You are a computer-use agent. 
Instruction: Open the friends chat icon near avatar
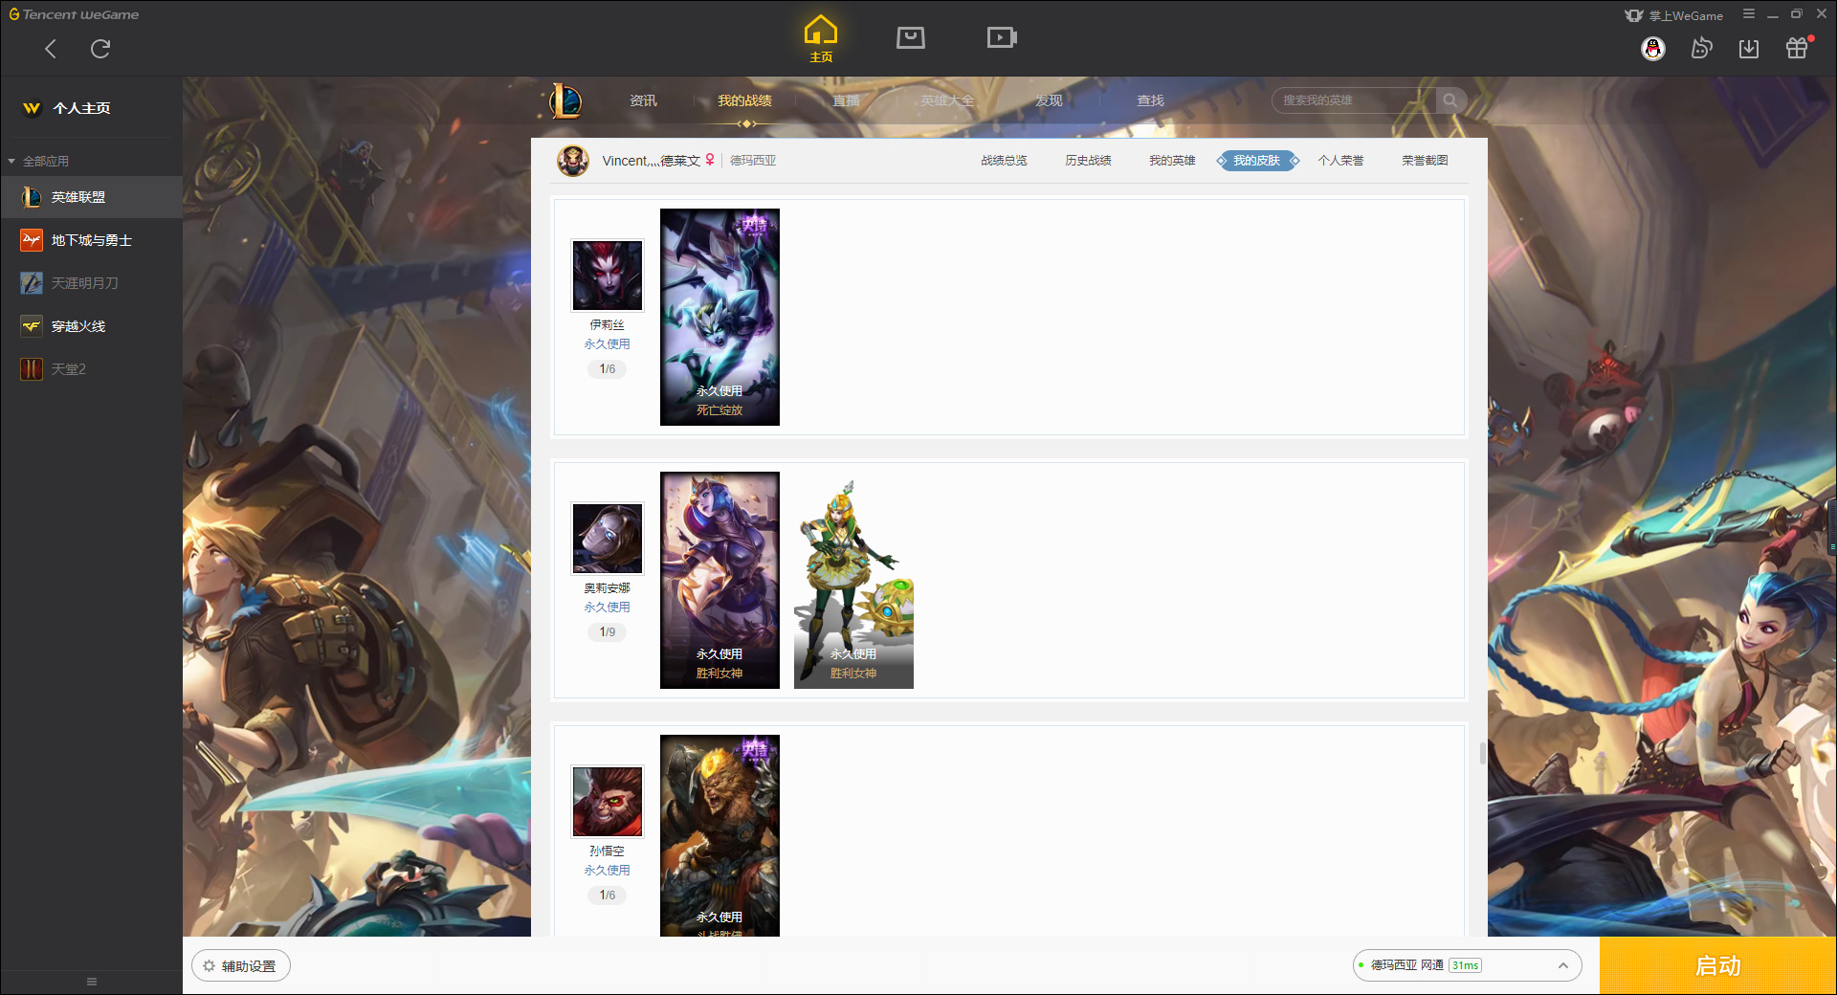(1701, 48)
